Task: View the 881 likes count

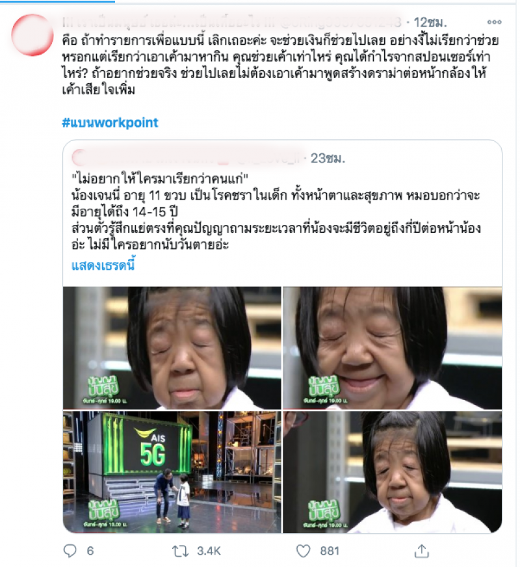Action: (330, 551)
